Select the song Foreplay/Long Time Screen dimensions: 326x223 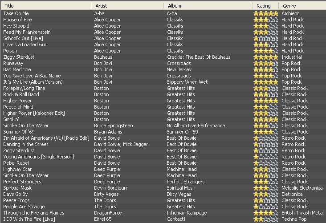pyautogui.click(x=24, y=88)
